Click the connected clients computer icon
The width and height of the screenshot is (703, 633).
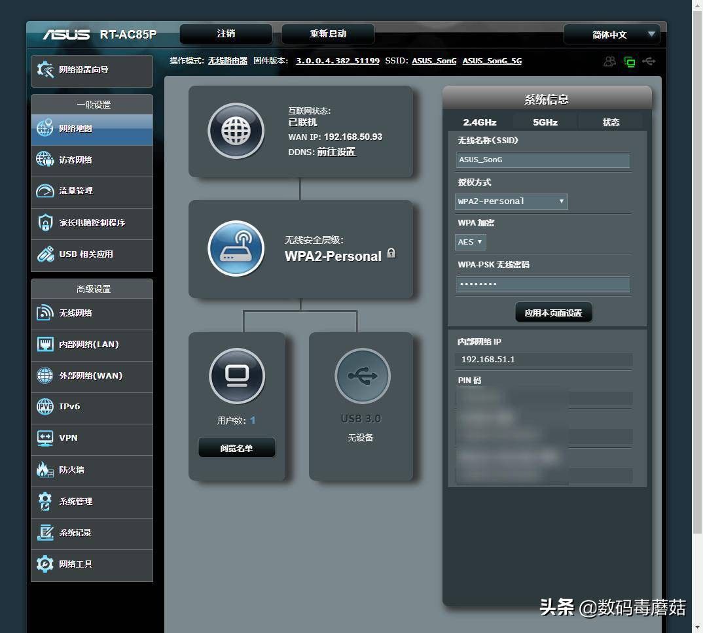click(236, 376)
